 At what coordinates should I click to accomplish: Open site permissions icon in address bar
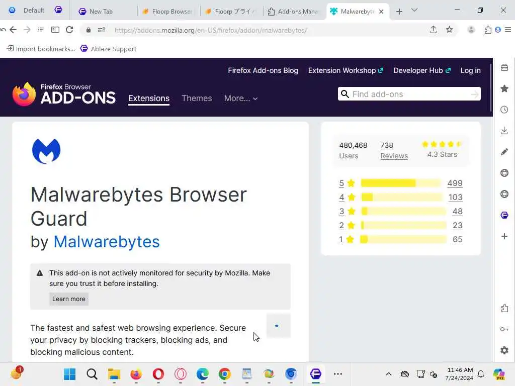pos(102,30)
